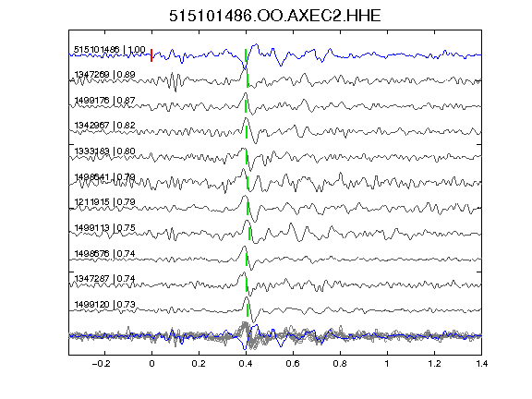
Task: Click the green pick on the blue trace
Action: click(x=246, y=55)
